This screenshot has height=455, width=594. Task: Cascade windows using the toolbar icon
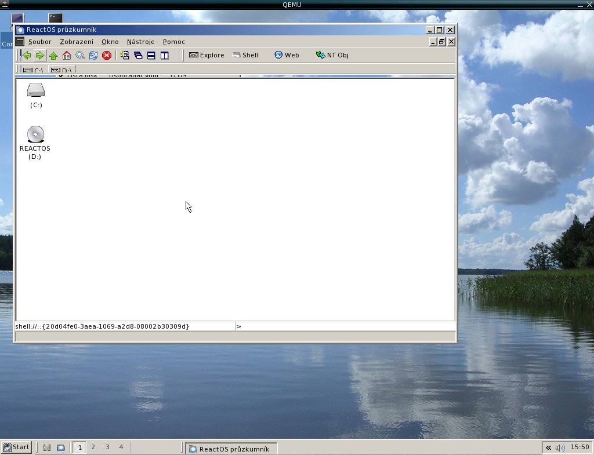pos(138,55)
